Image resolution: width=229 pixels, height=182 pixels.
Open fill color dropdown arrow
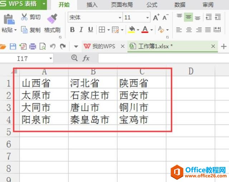138,30
